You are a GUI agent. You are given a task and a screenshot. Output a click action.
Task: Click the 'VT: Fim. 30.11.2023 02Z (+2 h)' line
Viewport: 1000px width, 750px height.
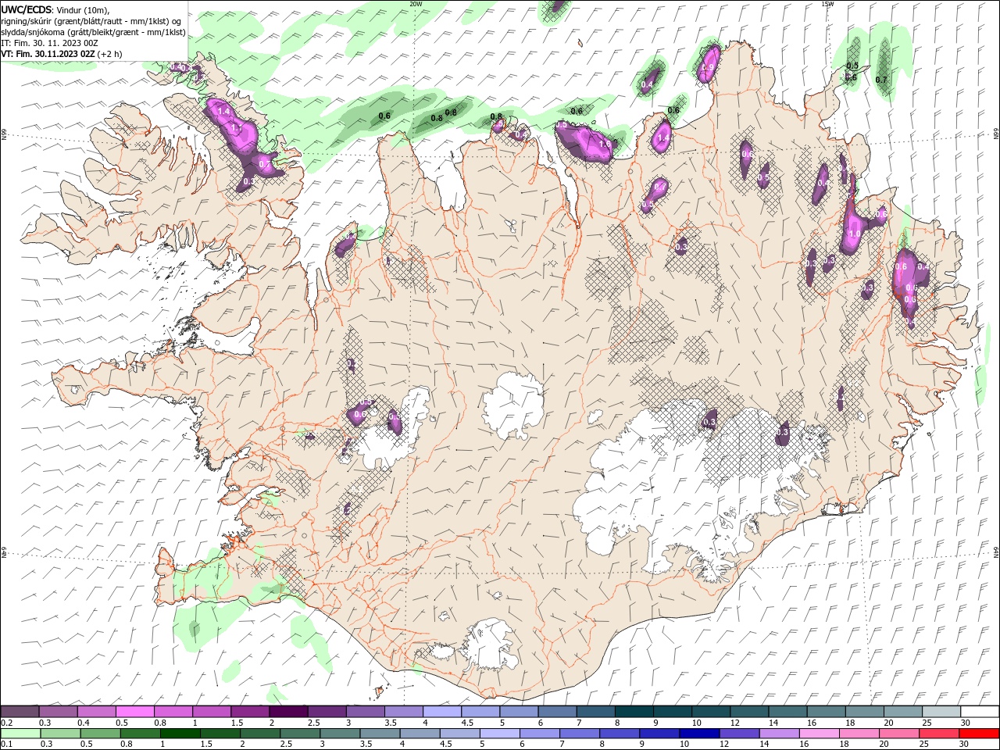pyautogui.click(x=61, y=54)
